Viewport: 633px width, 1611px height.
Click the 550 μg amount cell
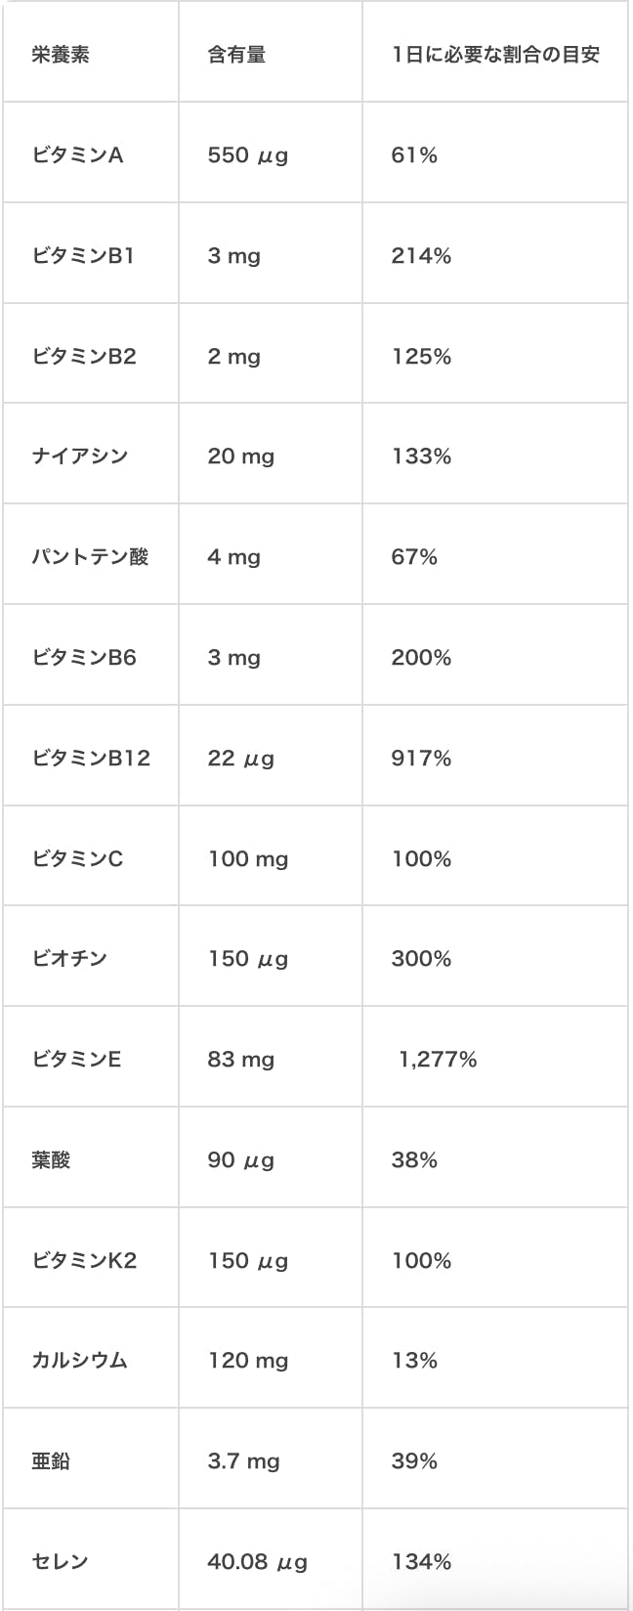[247, 155]
